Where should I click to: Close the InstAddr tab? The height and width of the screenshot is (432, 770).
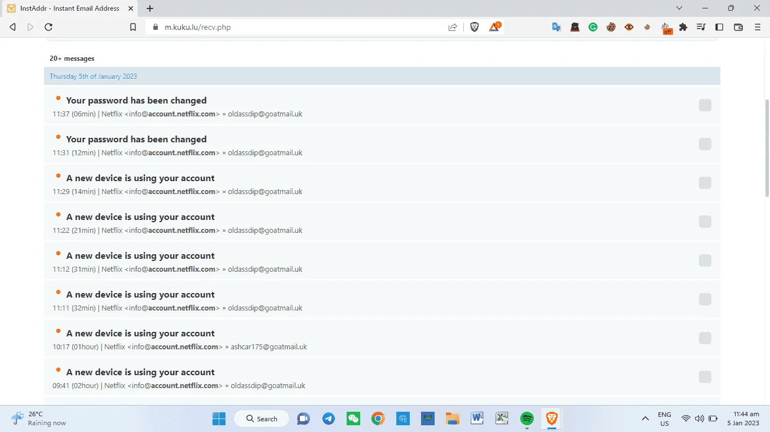tap(131, 8)
